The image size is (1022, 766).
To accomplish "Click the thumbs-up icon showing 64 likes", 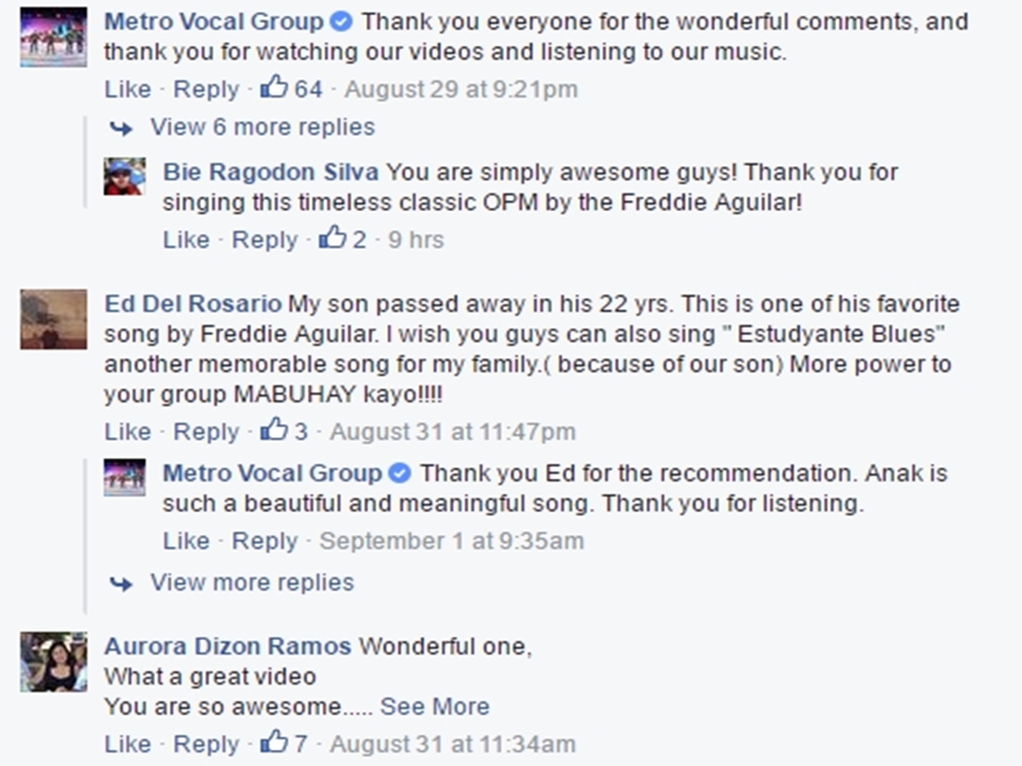I will click(274, 88).
